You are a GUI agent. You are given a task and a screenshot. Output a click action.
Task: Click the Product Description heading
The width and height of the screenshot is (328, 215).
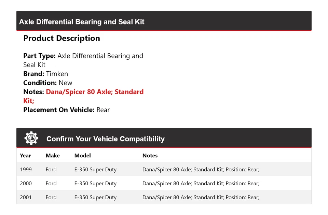[61, 38]
